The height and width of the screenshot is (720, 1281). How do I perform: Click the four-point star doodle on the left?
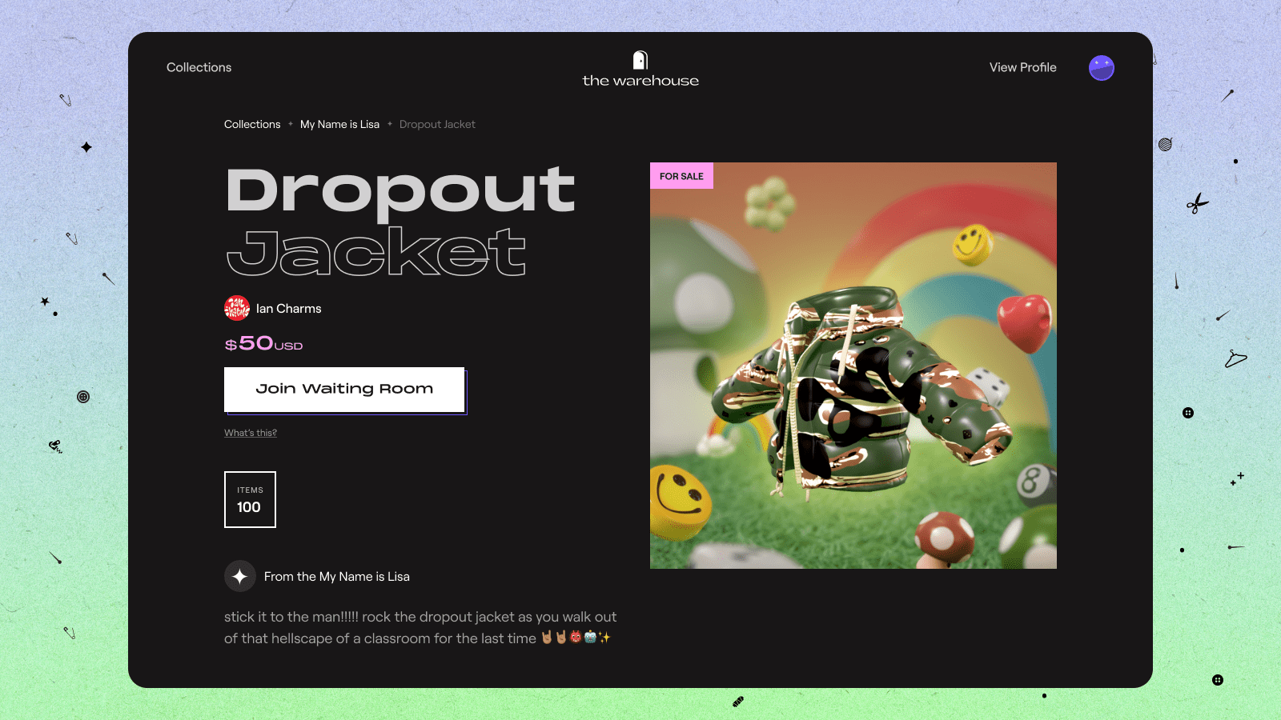[x=86, y=147]
